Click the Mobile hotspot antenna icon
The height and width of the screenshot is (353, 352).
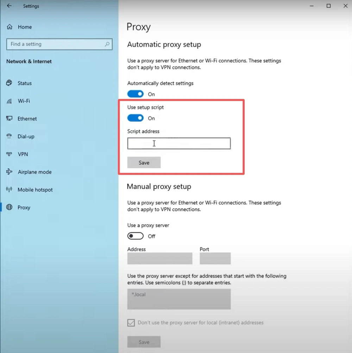[9, 190]
